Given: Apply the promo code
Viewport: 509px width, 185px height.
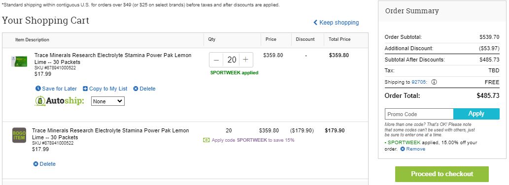Looking at the screenshot, I should [x=476, y=114].
